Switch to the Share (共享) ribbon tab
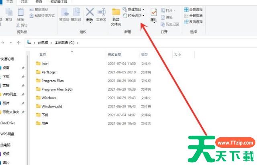 [24, 2]
